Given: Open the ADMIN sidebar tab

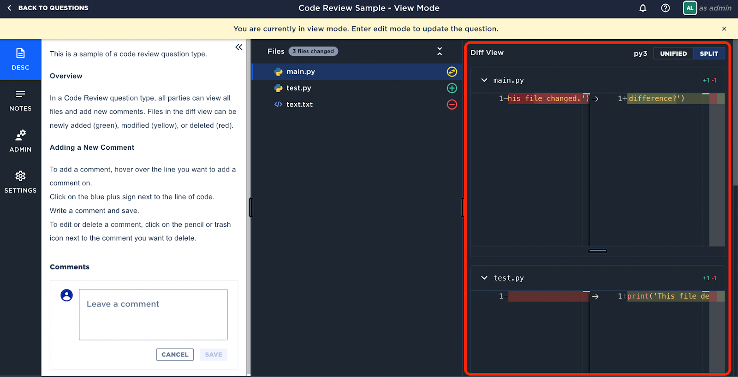Looking at the screenshot, I should [x=20, y=141].
